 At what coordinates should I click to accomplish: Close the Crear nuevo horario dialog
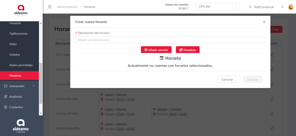click(x=264, y=22)
